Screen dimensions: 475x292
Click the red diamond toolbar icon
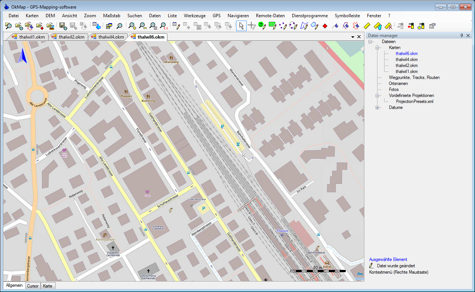(x=325, y=26)
